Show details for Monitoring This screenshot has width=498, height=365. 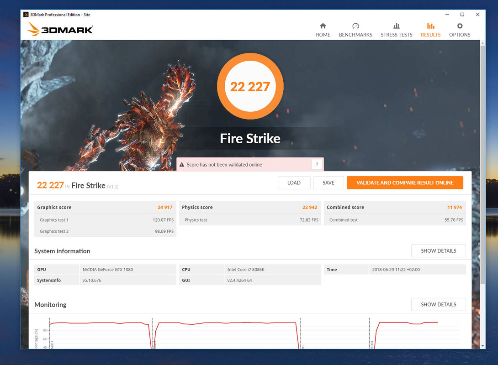pyautogui.click(x=438, y=304)
